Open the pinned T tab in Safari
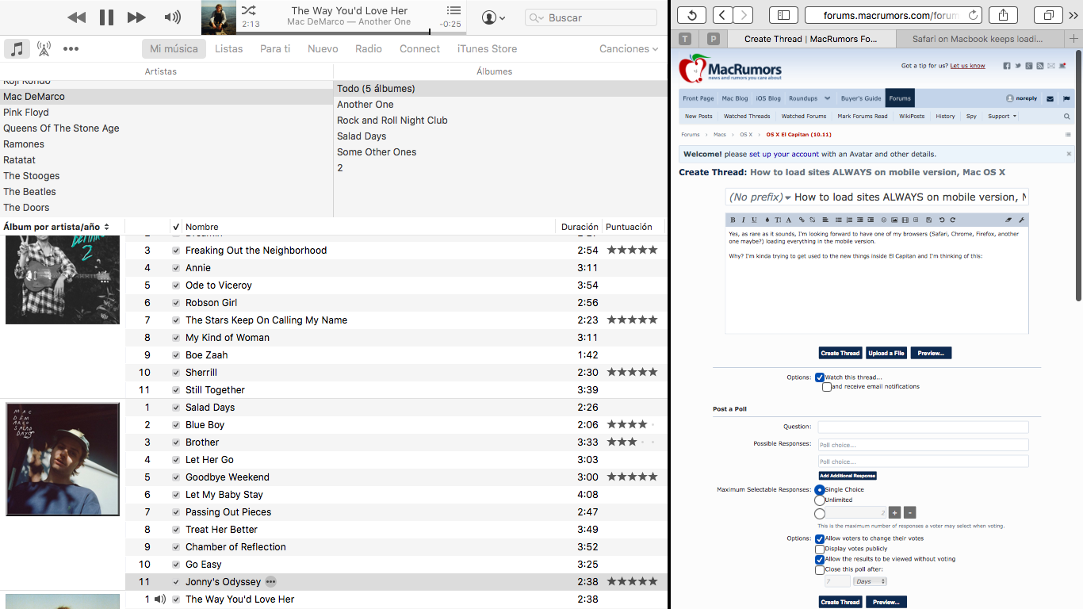Viewport: 1083px width, 609px height. click(686, 39)
